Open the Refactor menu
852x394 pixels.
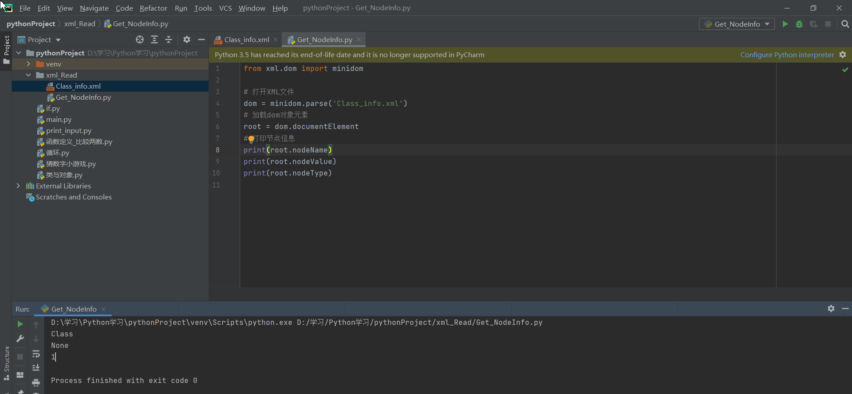pos(153,8)
